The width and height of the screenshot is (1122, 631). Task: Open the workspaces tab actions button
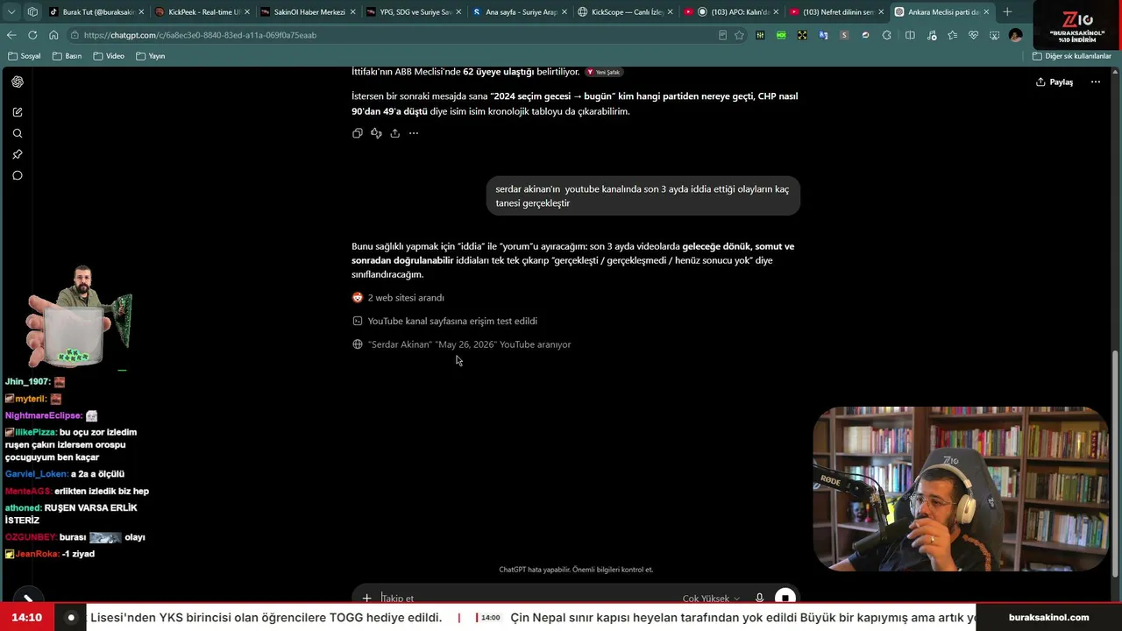(x=32, y=12)
